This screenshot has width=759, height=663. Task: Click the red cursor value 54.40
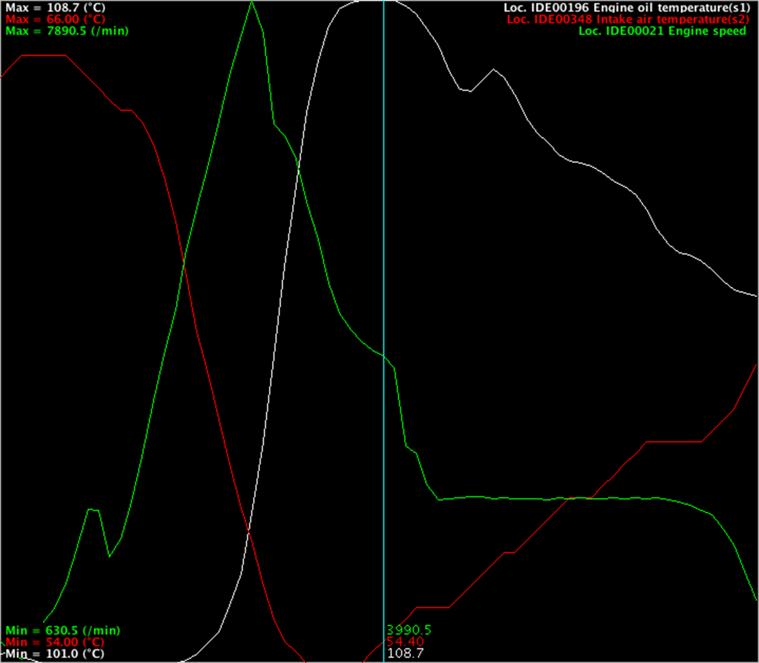[405, 642]
